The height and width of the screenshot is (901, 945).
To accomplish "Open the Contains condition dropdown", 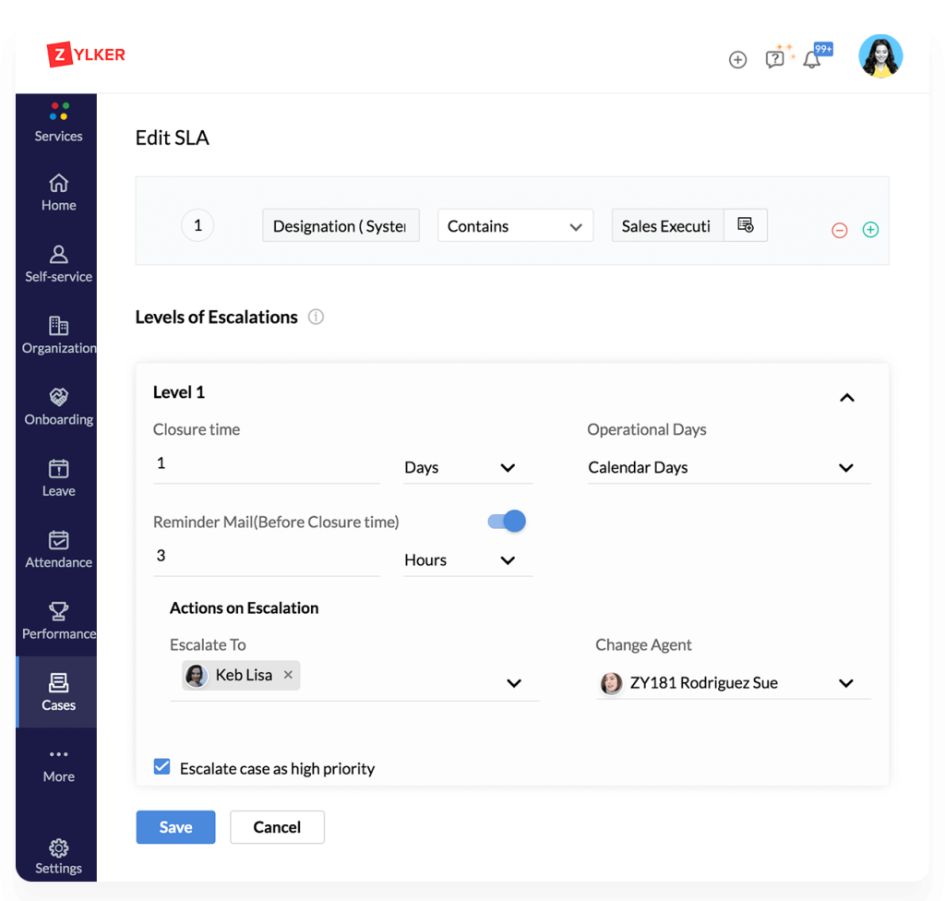I will point(515,225).
